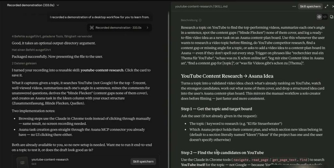The image size is (334, 168).
Task: Click the 'KI für Steuerberater' topic bullet
Action: (236, 124)
